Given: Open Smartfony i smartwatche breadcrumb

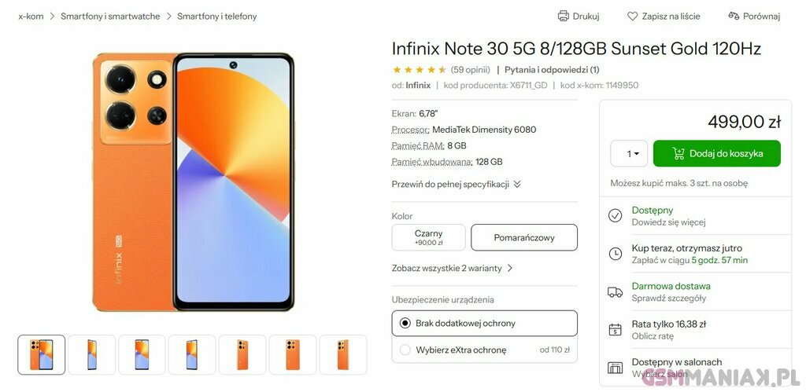Looking at the screenshot, I should click(x=110, y=16).
